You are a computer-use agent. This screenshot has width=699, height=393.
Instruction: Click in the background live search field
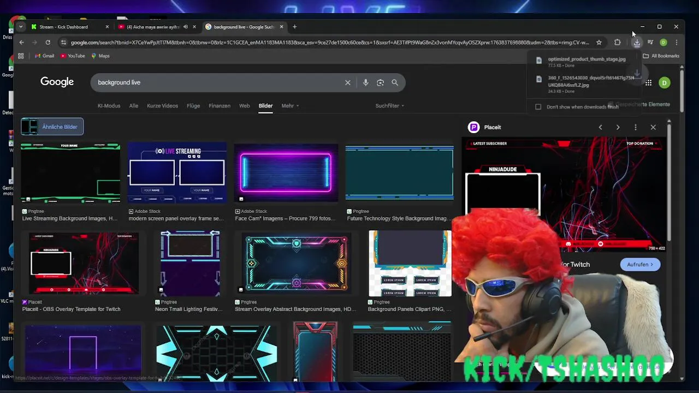click(x=218, y=82)
